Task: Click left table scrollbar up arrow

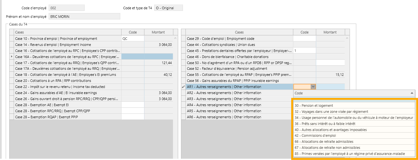Action: pos(176,38)
